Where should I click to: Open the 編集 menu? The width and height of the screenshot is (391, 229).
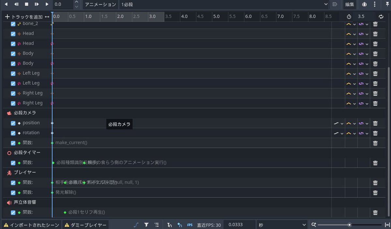(350, 4)
